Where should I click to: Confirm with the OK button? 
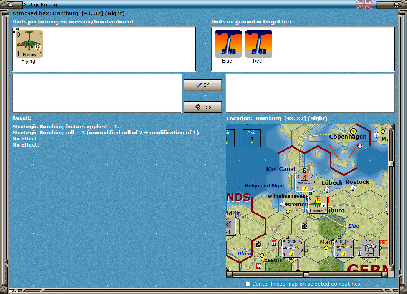click(203, 85)
